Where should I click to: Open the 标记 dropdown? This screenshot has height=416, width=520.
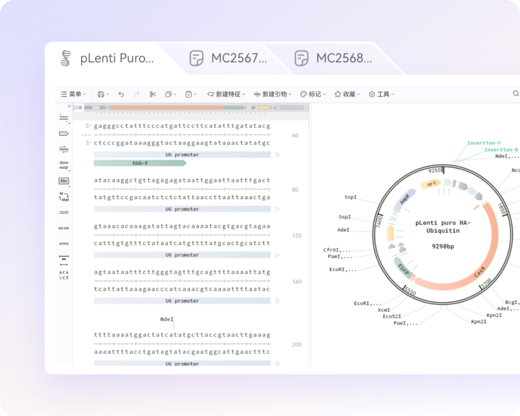[313, 94]
